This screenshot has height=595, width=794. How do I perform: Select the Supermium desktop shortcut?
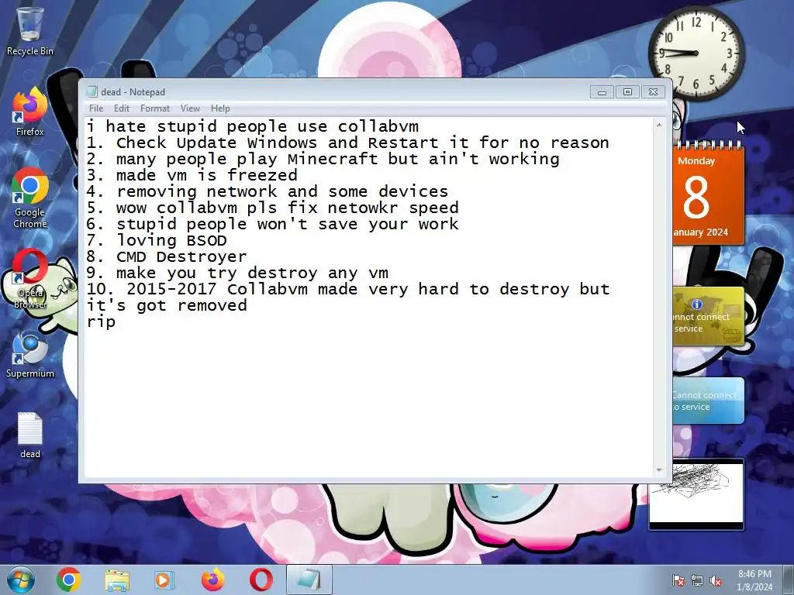pos(29,355)
